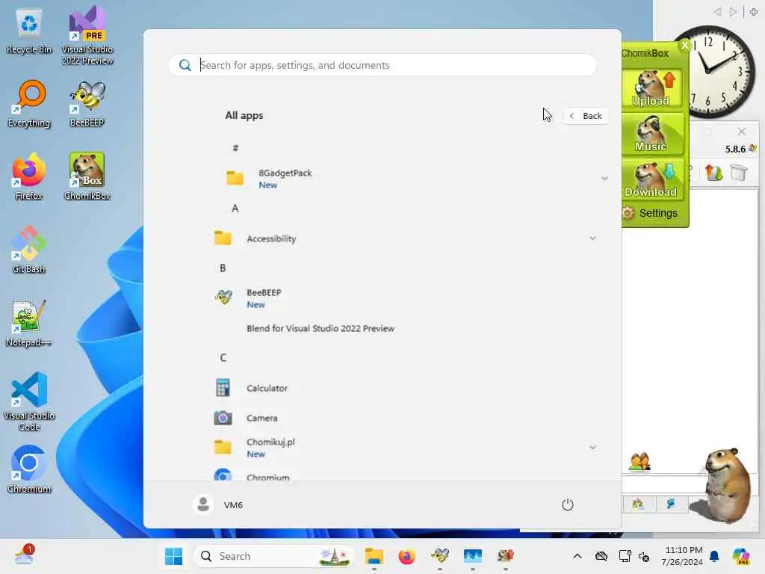The width and height of the screenshot is (765, 574).
Task: Switch to ChomikBox hamster taskbar icon
Action: pos(506,556)
